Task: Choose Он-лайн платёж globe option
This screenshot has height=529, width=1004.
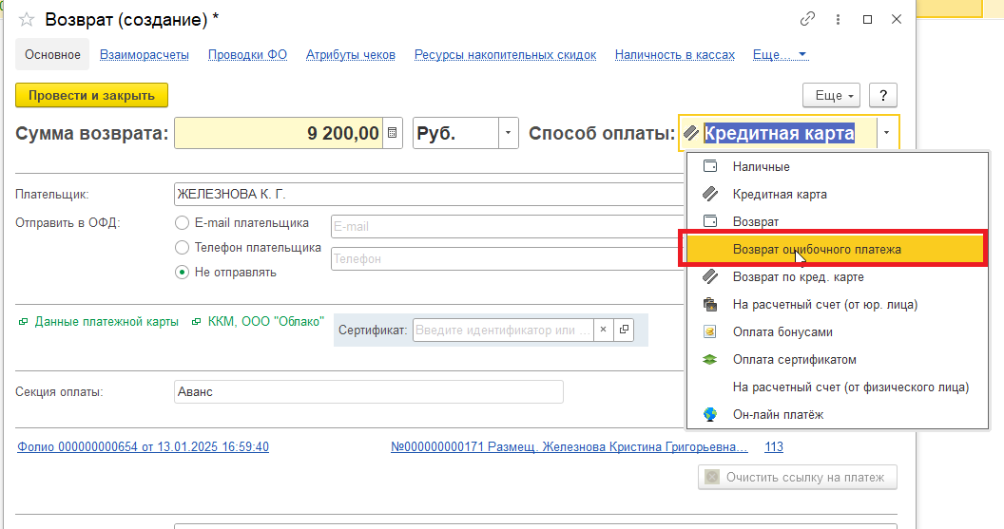Action: 777,414
